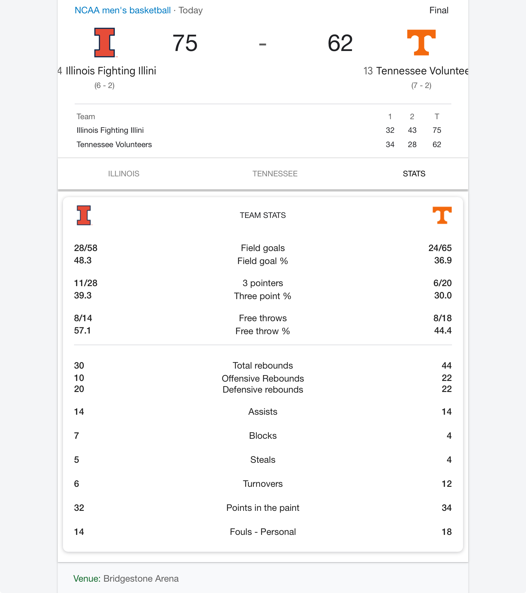Switch to the ILLINOIS tab

124,174
